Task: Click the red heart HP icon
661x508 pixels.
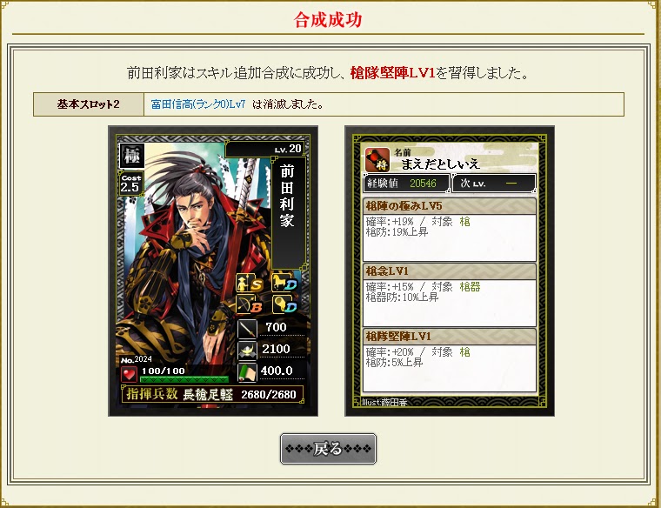Action: coord(129,374)
